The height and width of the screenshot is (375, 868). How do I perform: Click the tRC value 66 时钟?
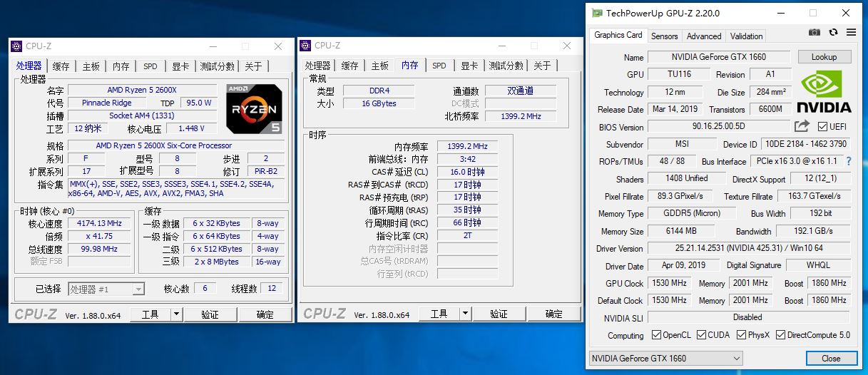pos(467,223)
